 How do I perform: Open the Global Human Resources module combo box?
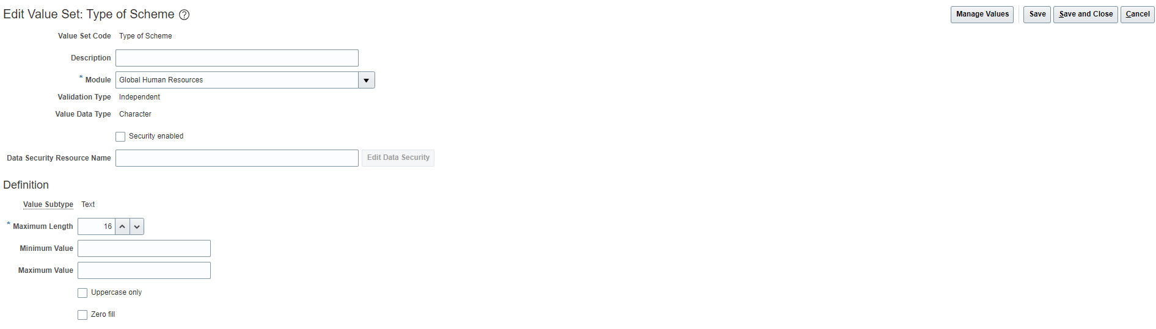[x=237, y=80]
